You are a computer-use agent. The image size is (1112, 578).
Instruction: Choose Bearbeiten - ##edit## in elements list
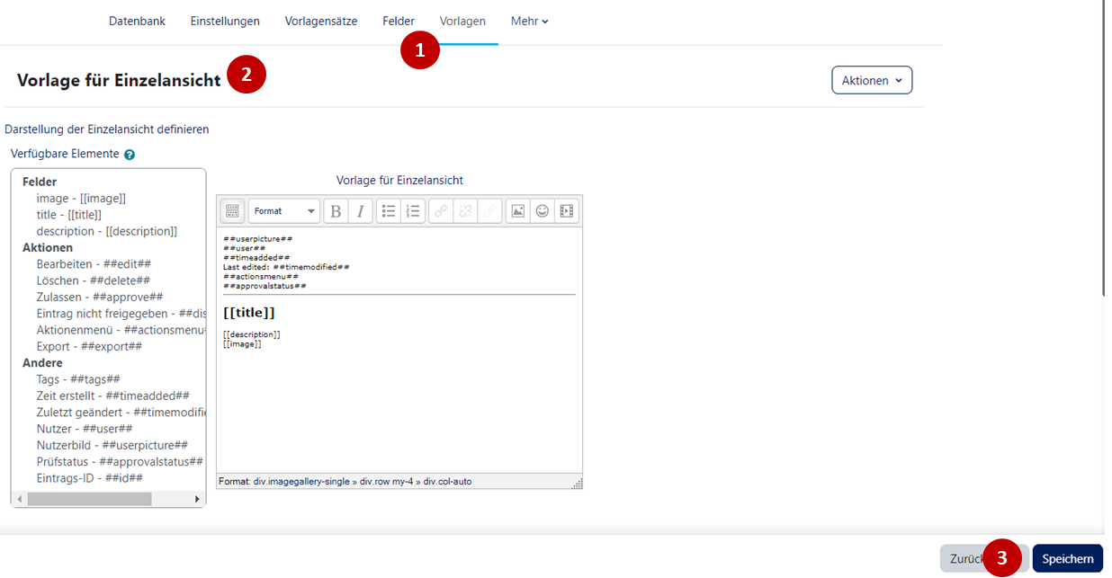[94, 264]
